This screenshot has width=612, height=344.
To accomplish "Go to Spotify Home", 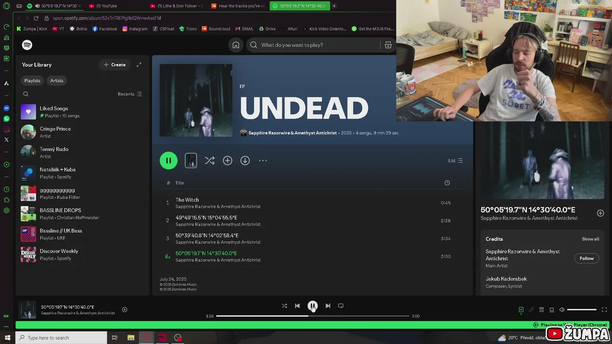I will pyautogui.click(x=236, y=45).
